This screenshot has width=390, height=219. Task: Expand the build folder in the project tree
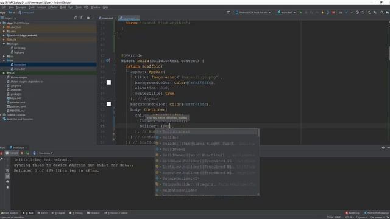[x=4, y=40]
